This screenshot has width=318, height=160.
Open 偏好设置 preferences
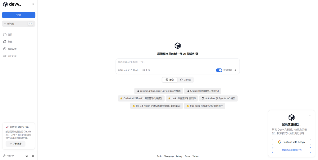pyautogui.click(x=10, y=49)
